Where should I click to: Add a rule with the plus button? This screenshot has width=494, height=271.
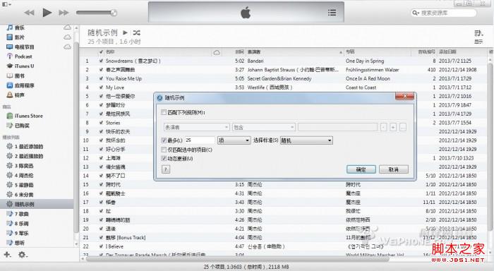pos(393,127)
